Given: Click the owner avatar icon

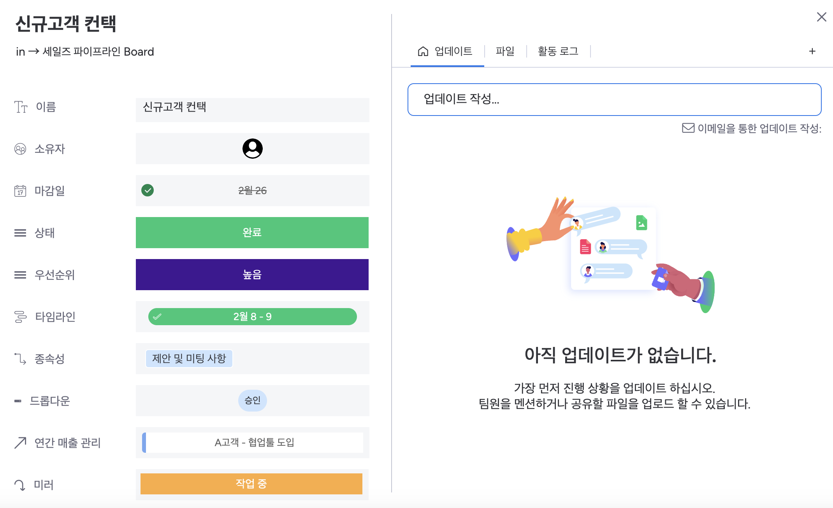Looking at the screenshot, I should coord(252,149).
